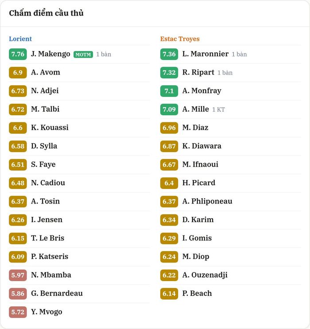Click the MOTM badge next to J. Makengo
Image resolution: width=310 pixels, height=329 pixels.
point(83,55)
